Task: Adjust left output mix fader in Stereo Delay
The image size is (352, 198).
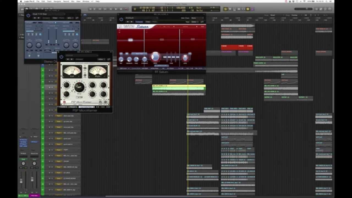Action: click(49, 42)
